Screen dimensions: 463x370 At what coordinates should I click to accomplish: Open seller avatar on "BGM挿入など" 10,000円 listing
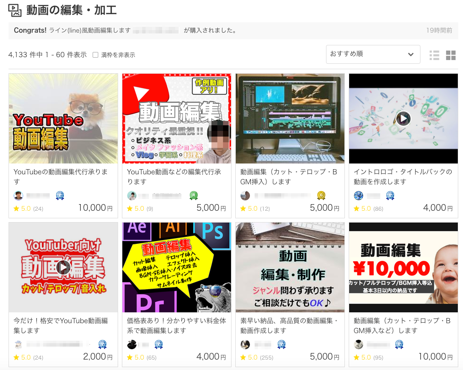click(359, 344)
